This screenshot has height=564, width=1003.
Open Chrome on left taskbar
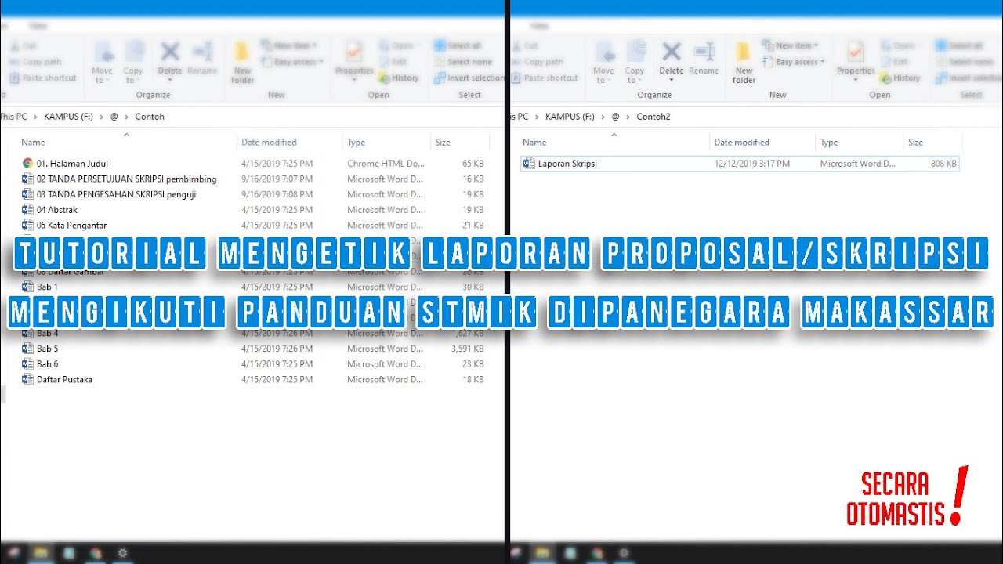(x=95, y=553)
